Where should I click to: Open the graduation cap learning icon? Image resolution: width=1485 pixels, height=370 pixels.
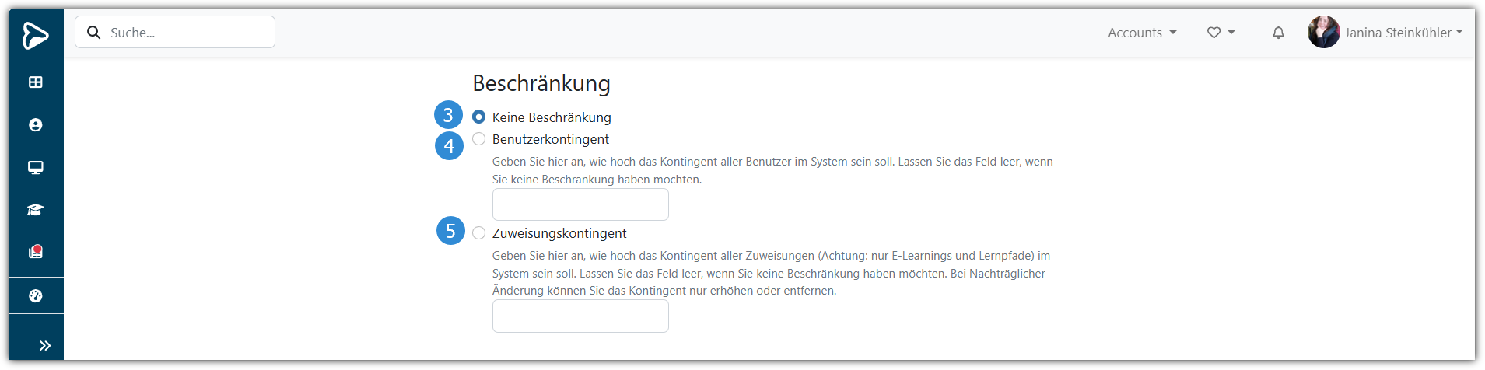coord(36,210)
